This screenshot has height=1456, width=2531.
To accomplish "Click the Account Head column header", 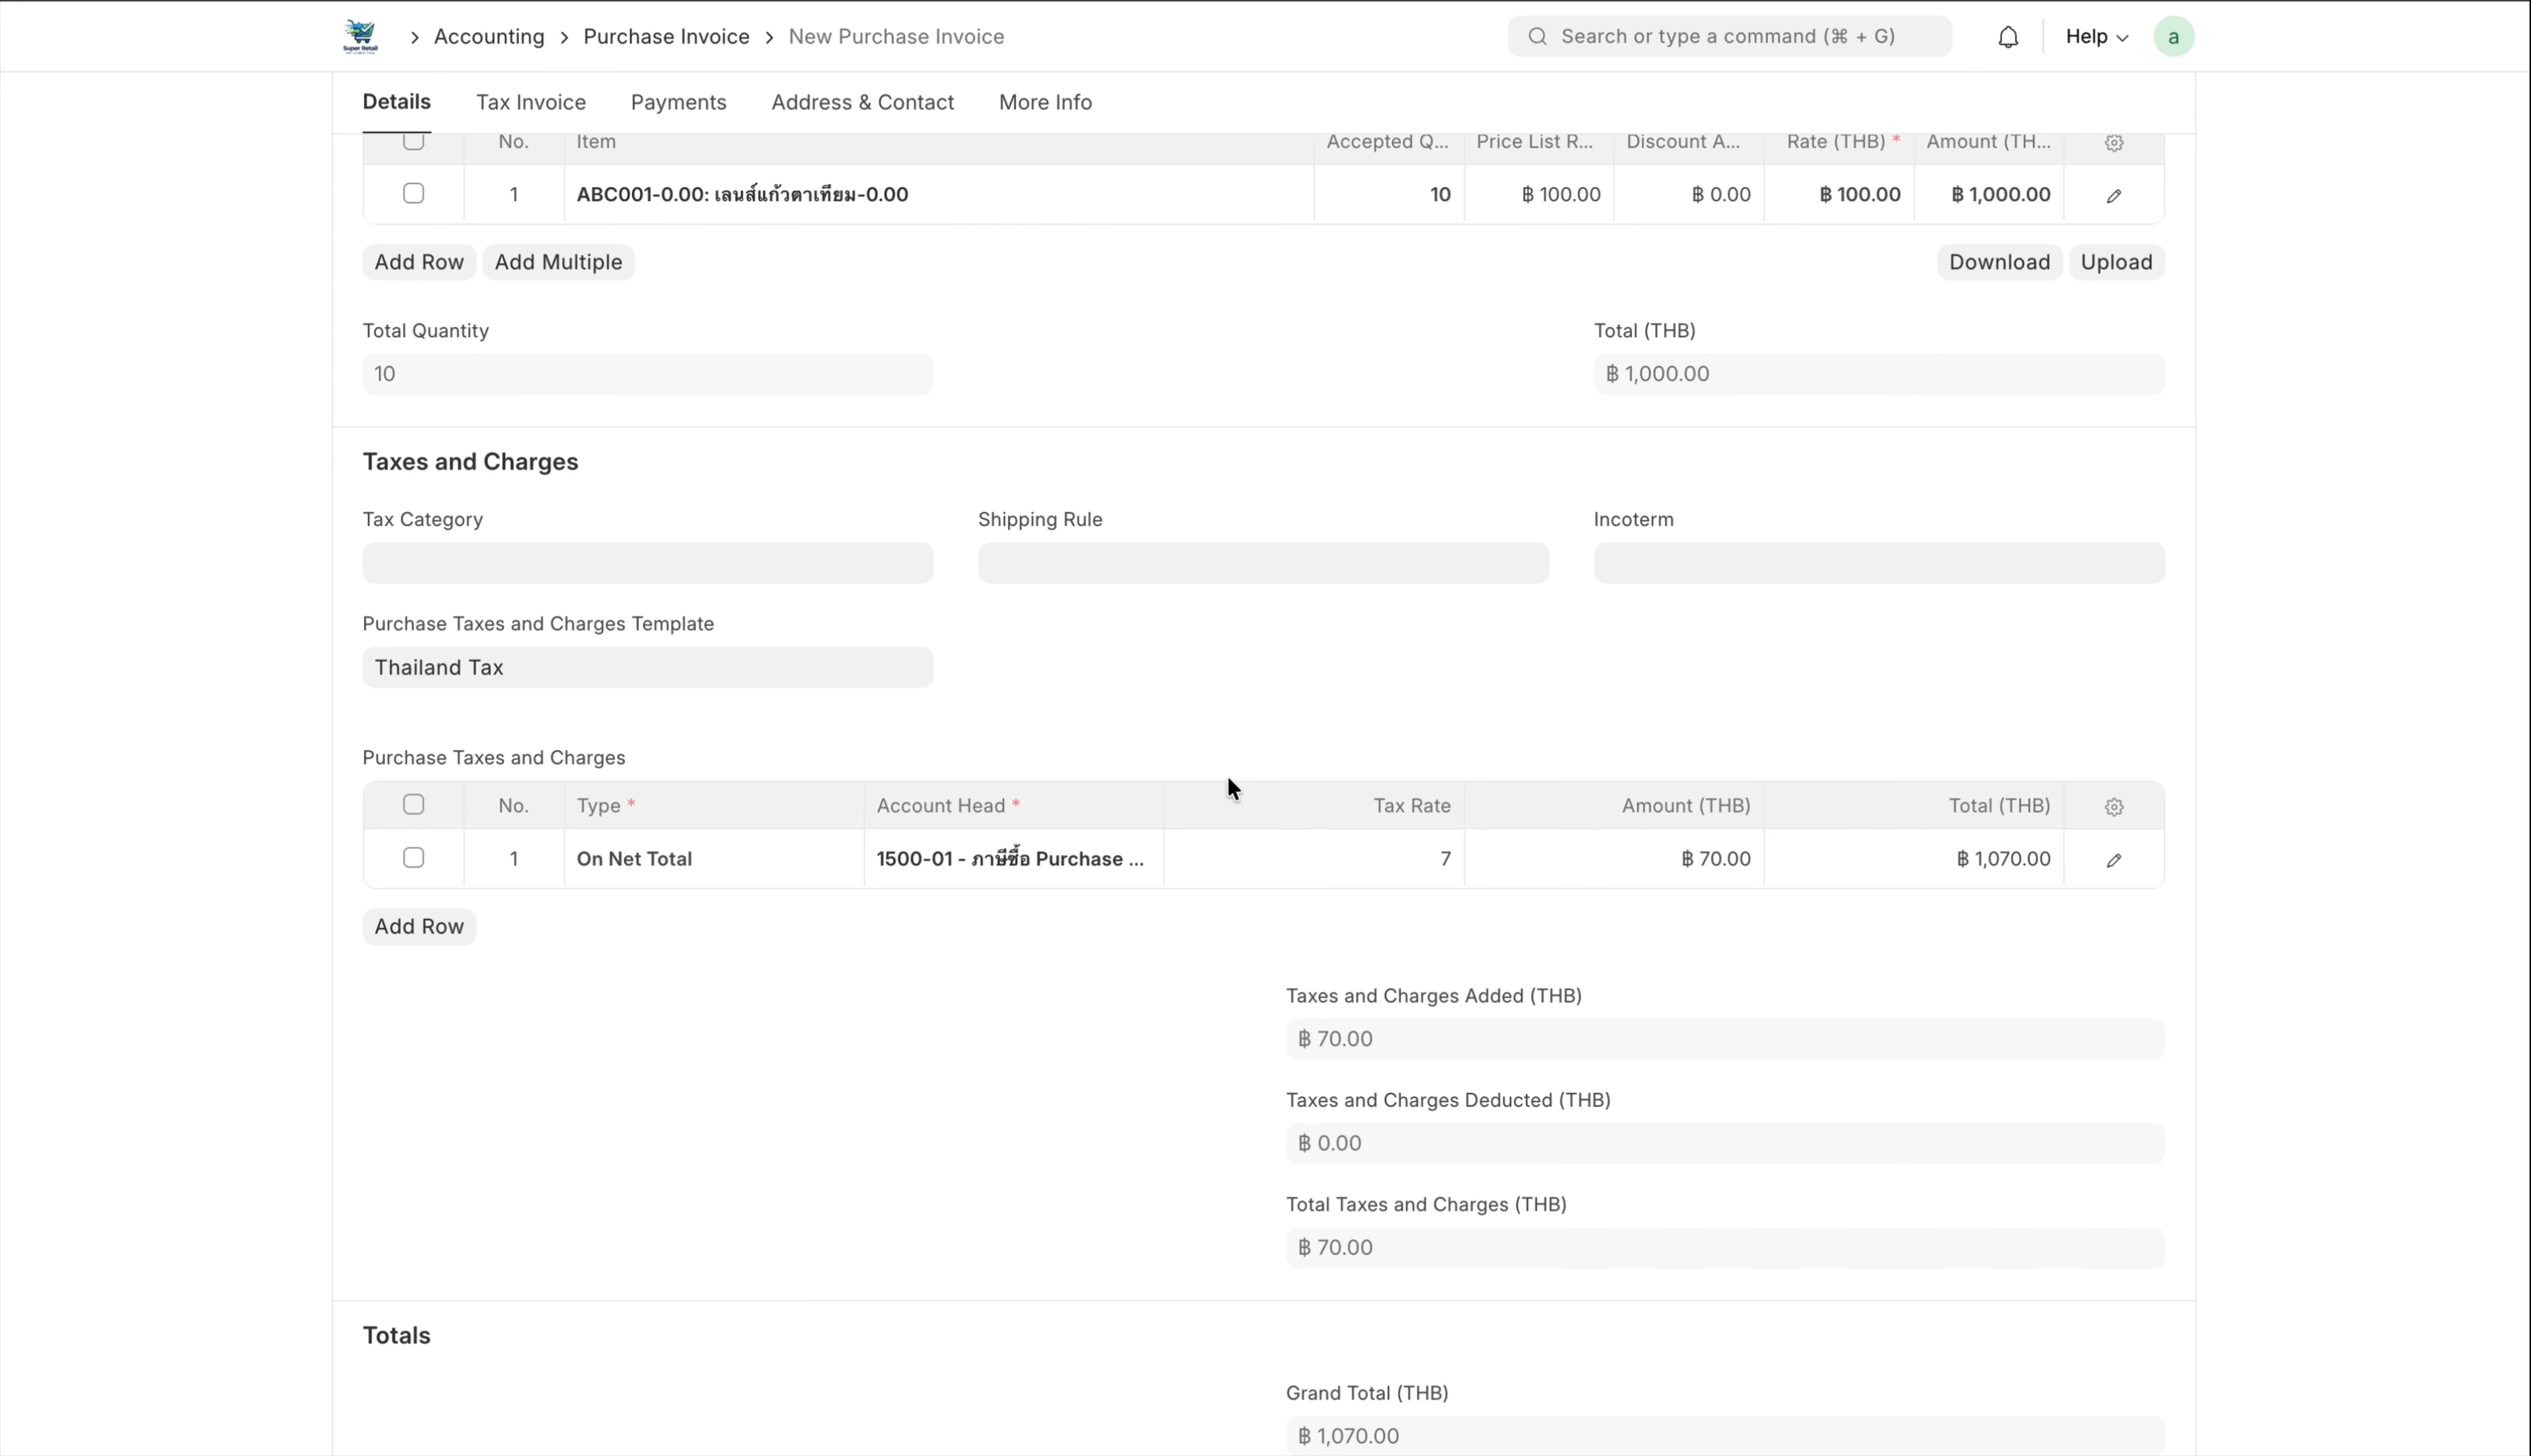I will [x=1014, y=805].
